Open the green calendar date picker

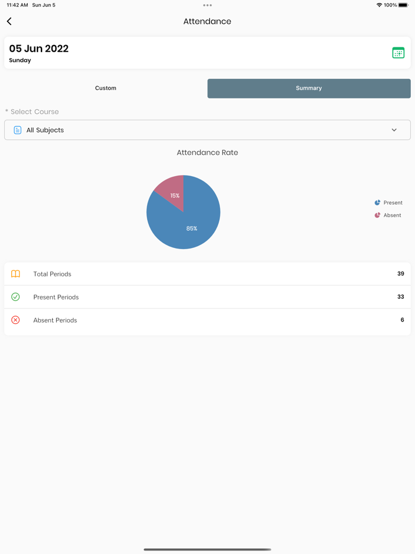[x=398, y=53]
